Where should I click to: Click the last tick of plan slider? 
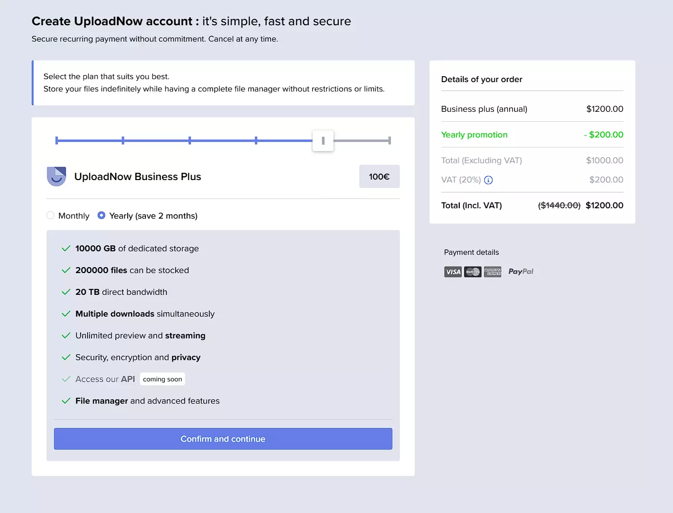tap(389, 140)
